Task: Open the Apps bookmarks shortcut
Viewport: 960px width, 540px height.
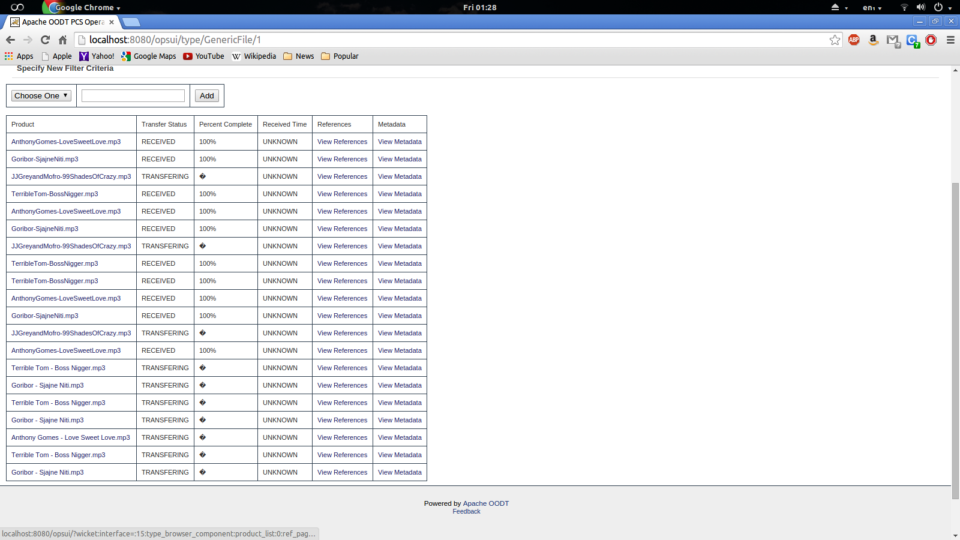Action: (19, 56)
